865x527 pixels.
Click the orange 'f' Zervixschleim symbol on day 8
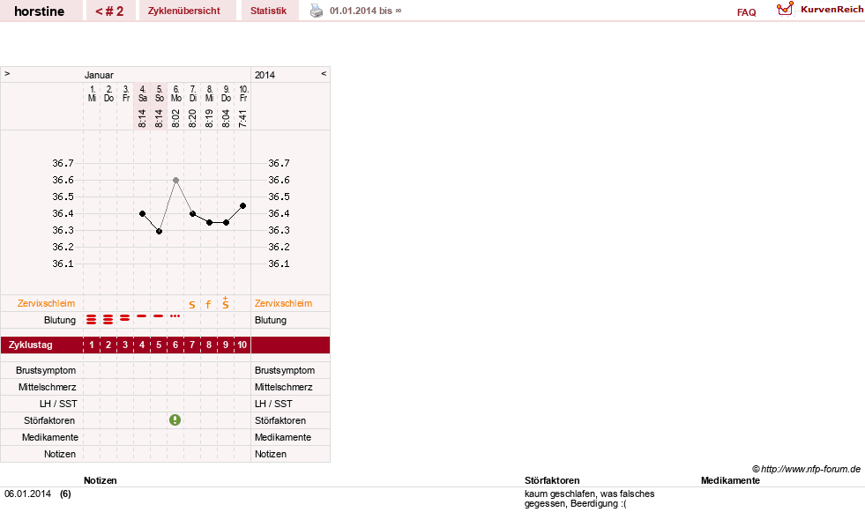click(x=208, y=304)
